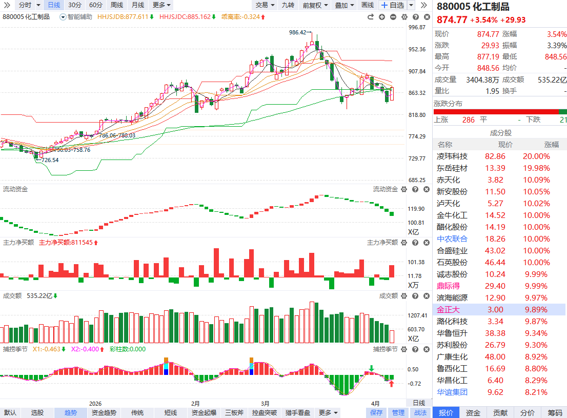Open 中农联合 stock link

(x=452, y=239)
